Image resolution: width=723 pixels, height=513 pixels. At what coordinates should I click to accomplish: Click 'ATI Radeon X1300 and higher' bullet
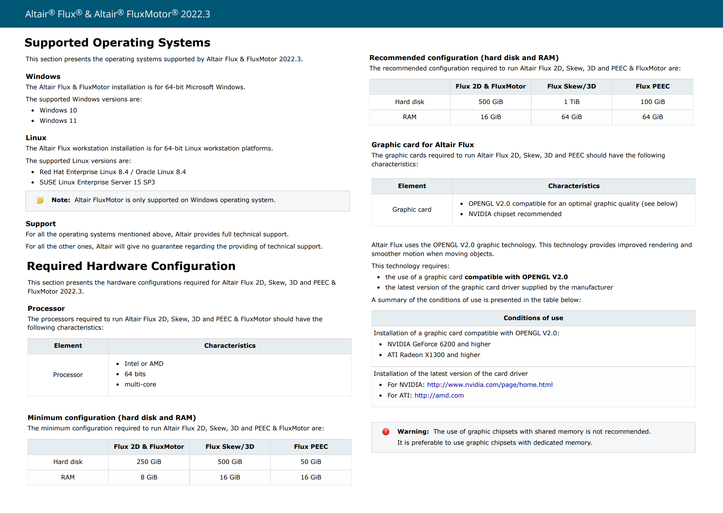tap(434, 355)
